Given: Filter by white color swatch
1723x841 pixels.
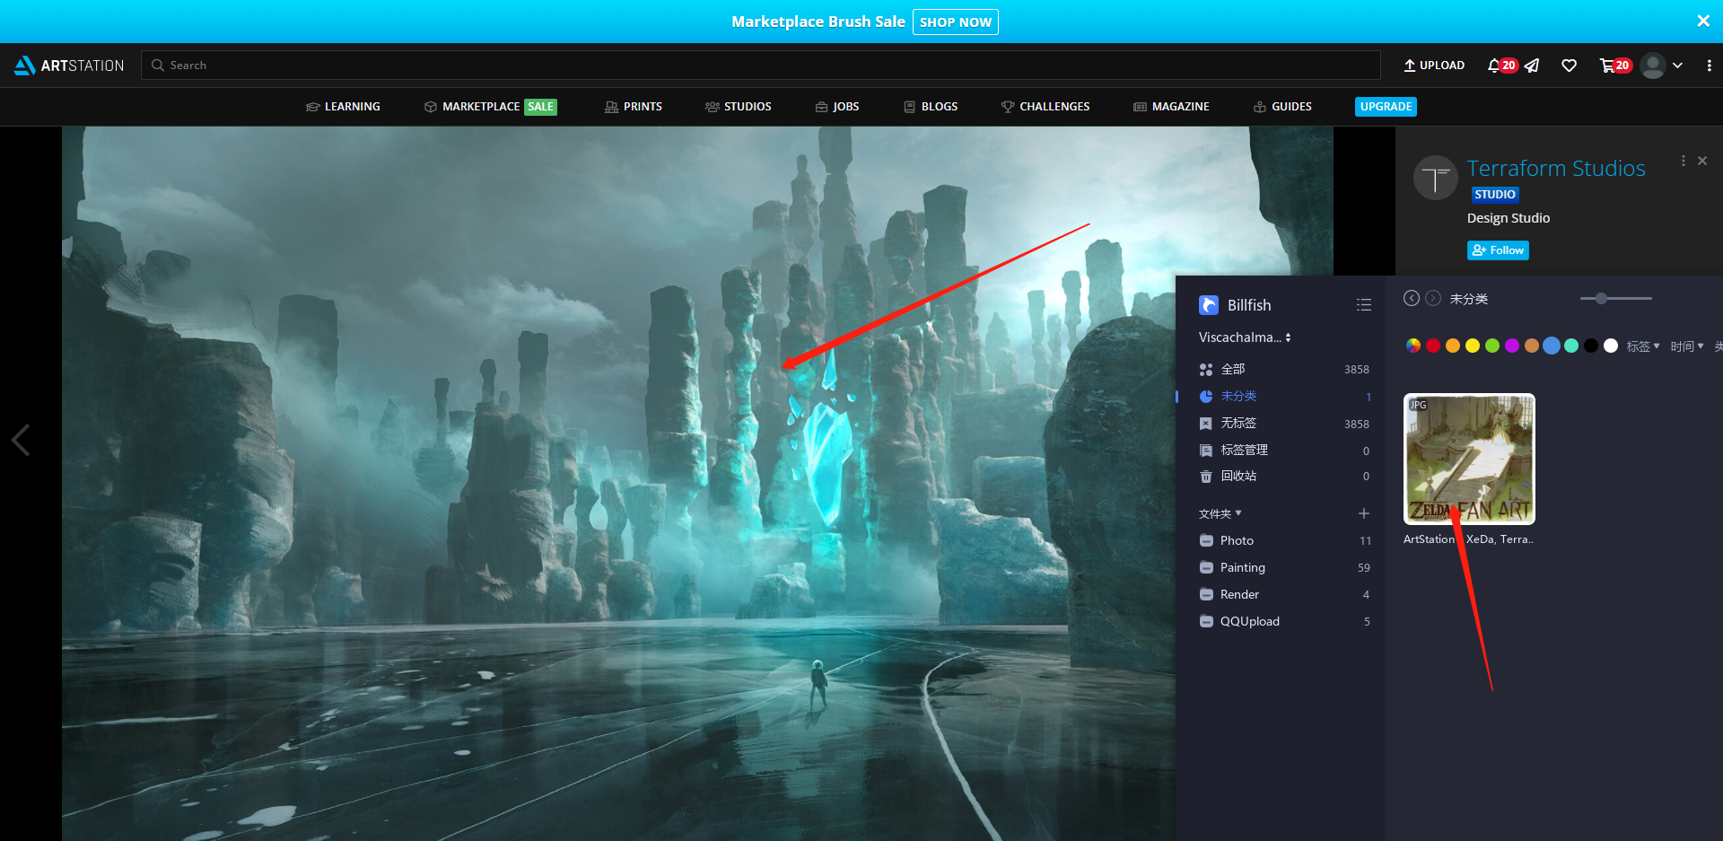Looking at the screenshot, I should pyautogui.click(x=1611, y=346).
